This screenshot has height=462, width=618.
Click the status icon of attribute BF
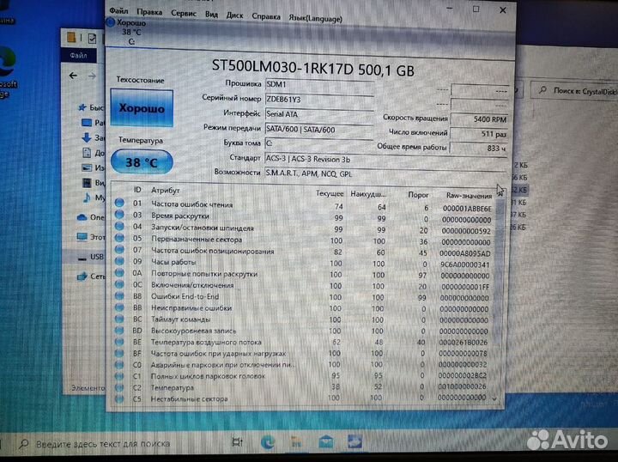click(119, 353)
